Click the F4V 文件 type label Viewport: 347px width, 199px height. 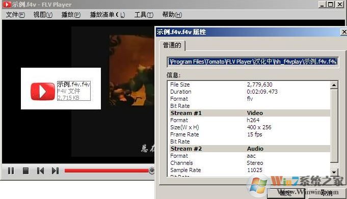point(69,91)
